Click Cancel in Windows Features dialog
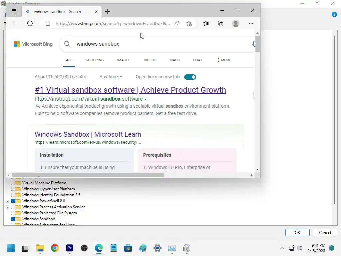The width and height of the screenshot is (341, 256). point(325,232)
